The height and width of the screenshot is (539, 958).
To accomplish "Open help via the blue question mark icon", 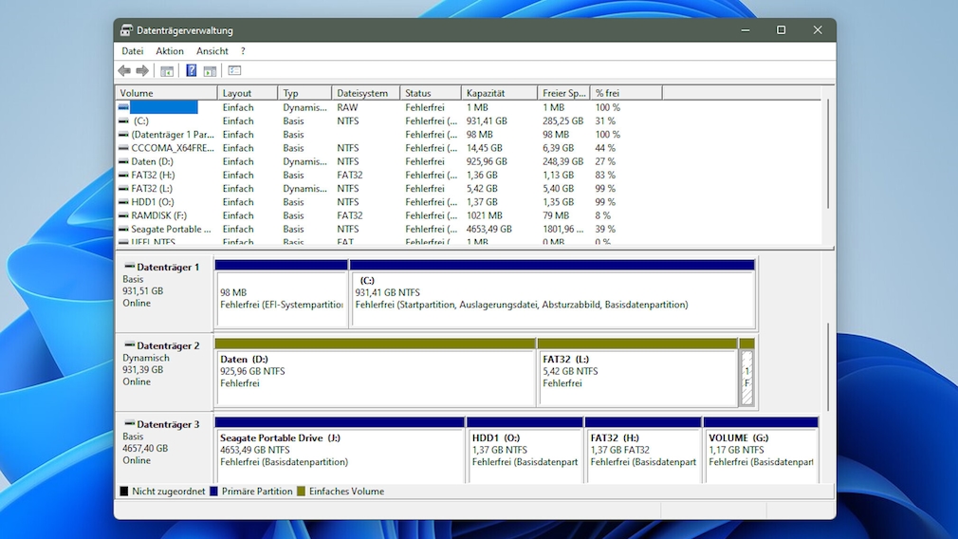I will (x=191, y=71).
